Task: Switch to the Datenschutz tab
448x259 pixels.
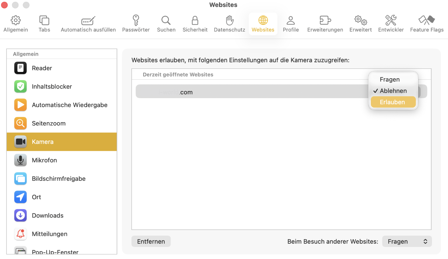Action: pyautogui.click(x=229, y=24)
